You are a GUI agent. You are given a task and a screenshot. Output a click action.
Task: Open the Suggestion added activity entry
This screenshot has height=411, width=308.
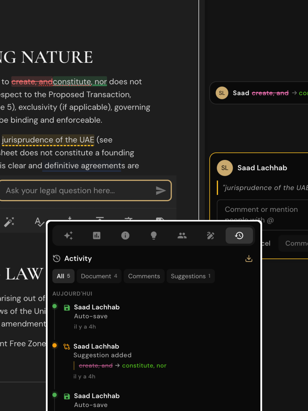pos(102,355)
